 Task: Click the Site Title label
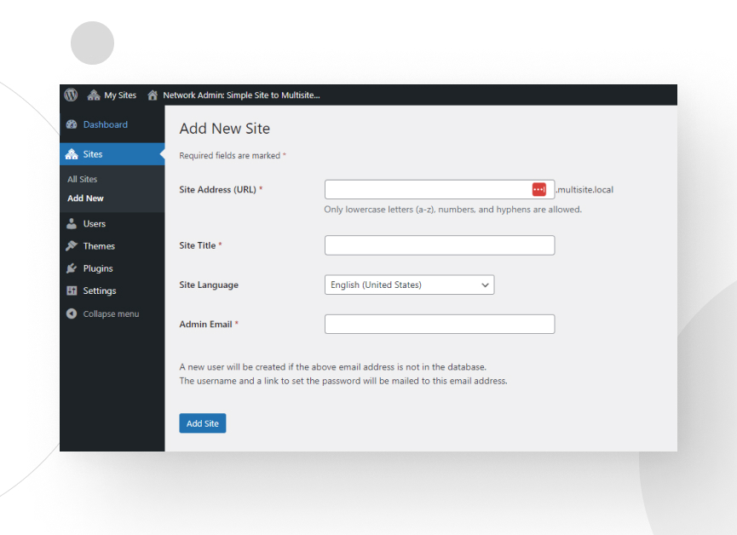[200, 245]
